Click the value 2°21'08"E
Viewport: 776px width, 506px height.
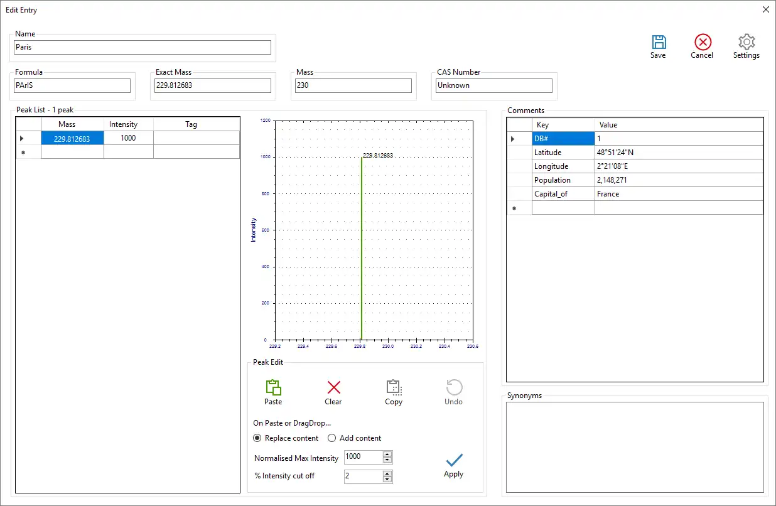pos(679,166)
